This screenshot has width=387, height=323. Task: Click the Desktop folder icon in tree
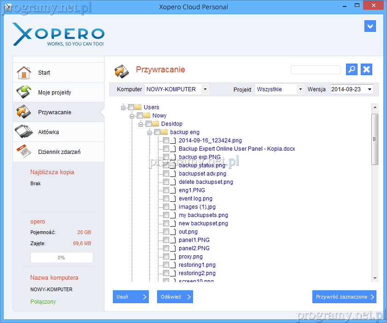(x=156, y=124)
